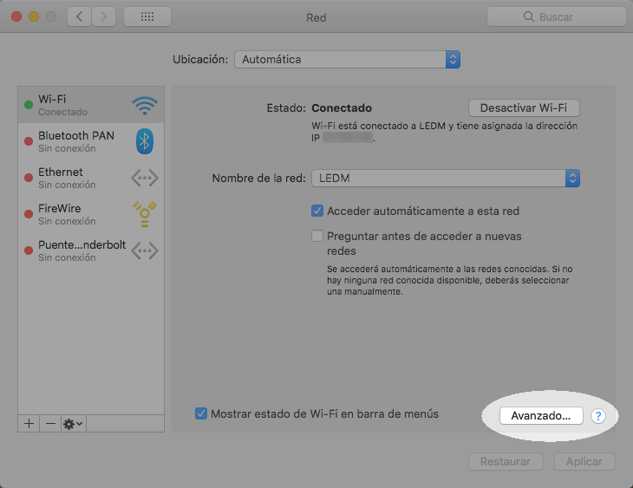
Task: Select the Bluetooth PAN service
Action: [x=91, y=141]
